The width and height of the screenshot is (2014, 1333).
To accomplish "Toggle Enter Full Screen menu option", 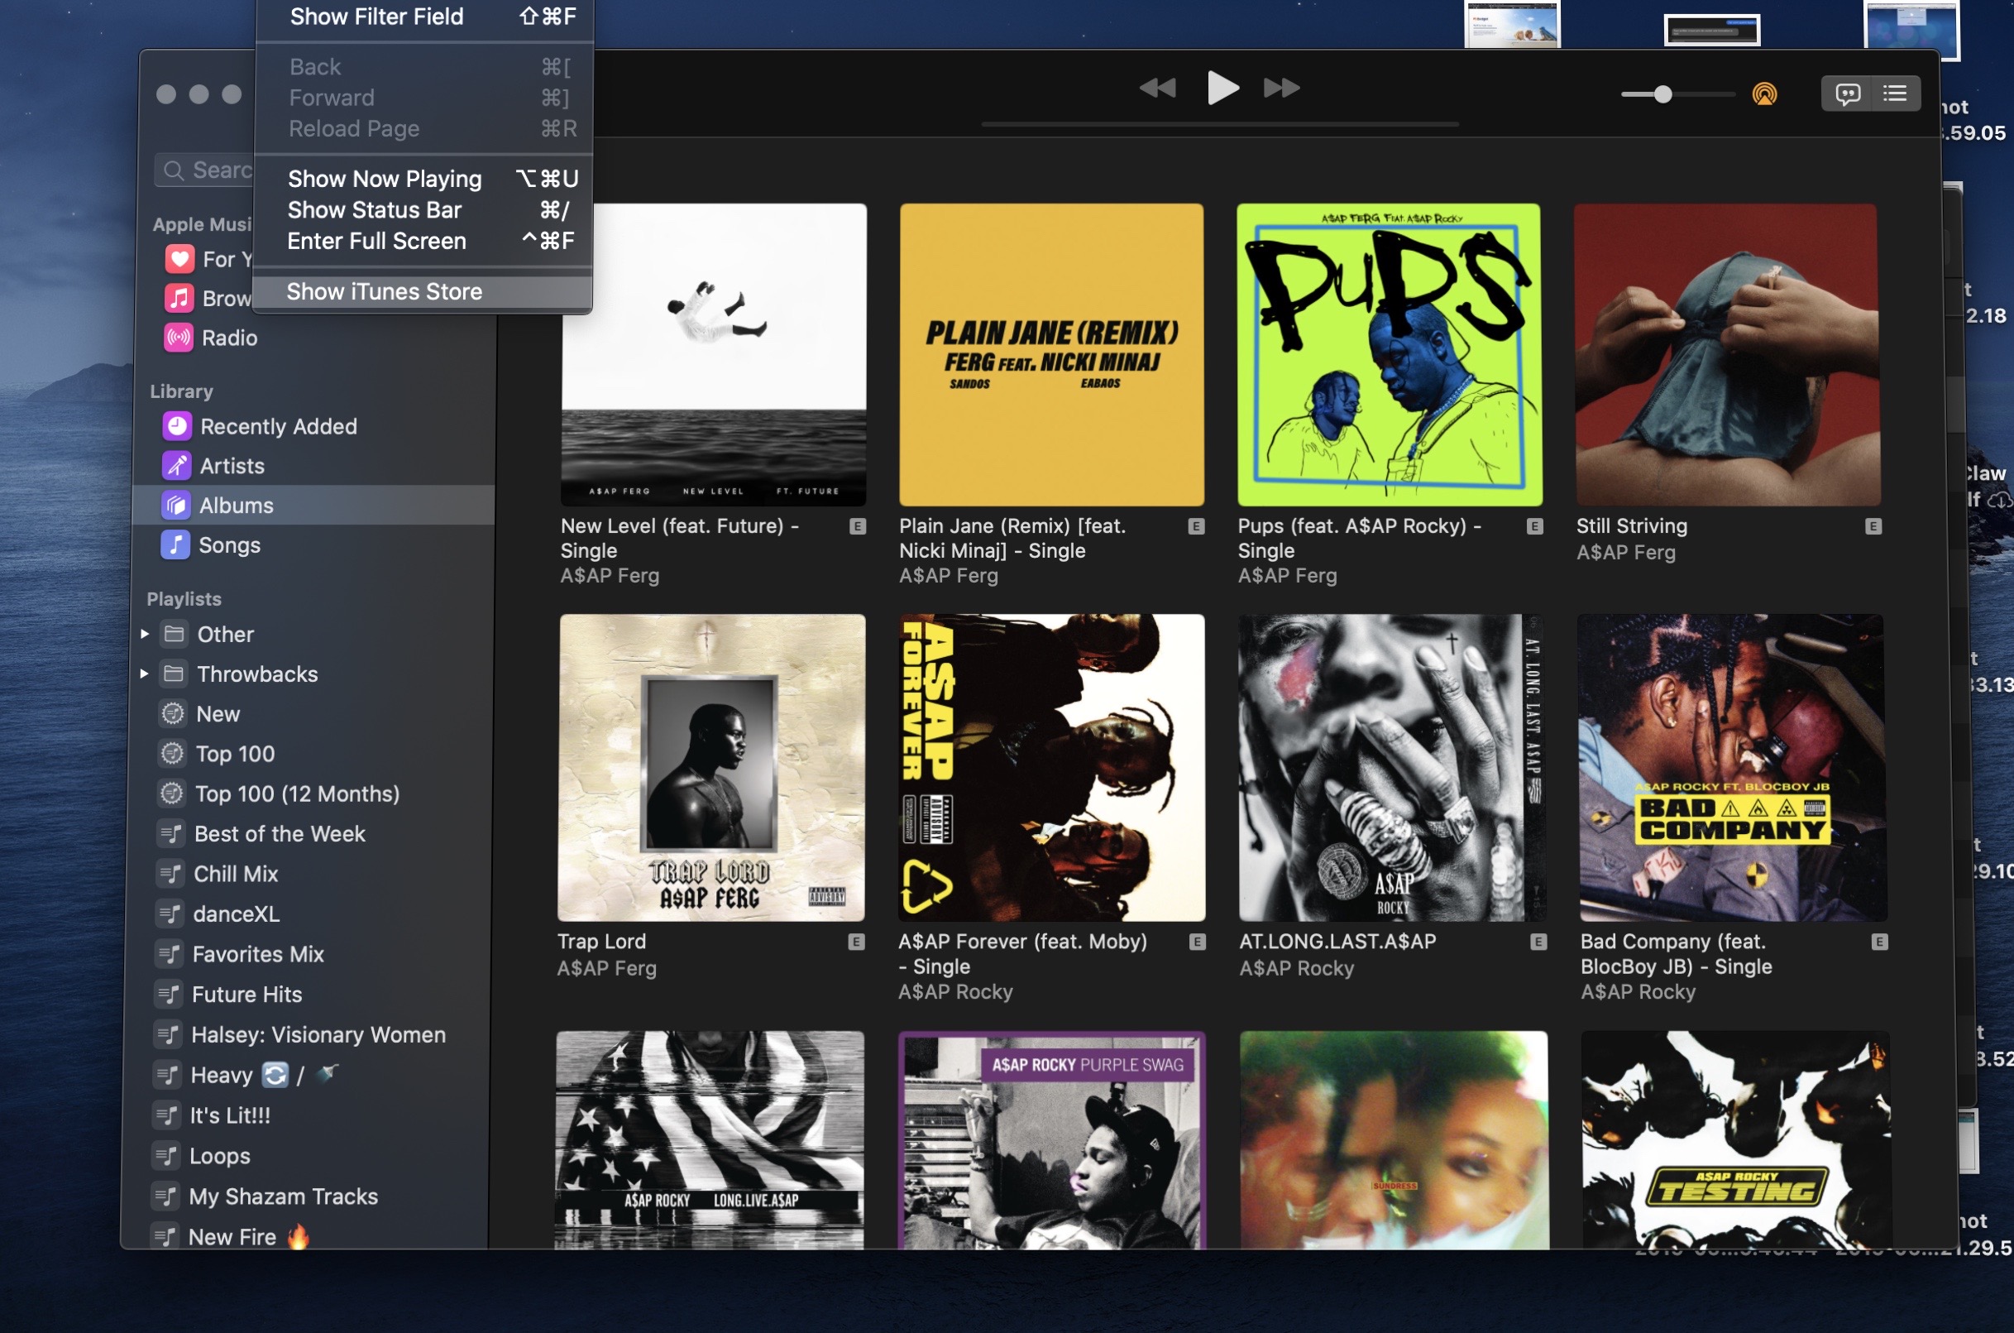I will (x=376, y=242).
